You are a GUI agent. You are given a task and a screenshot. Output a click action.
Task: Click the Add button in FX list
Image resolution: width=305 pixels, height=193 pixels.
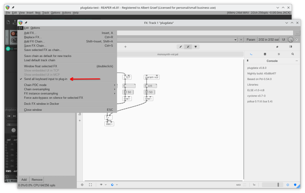[x=24, y=180]
